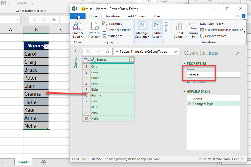Open query Properties in the ribbon

pyautogui.click(x=112, y=24)
